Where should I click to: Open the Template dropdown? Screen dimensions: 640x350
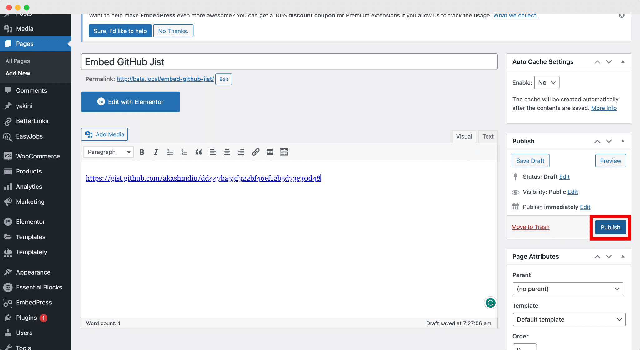[x=569, y=319]
